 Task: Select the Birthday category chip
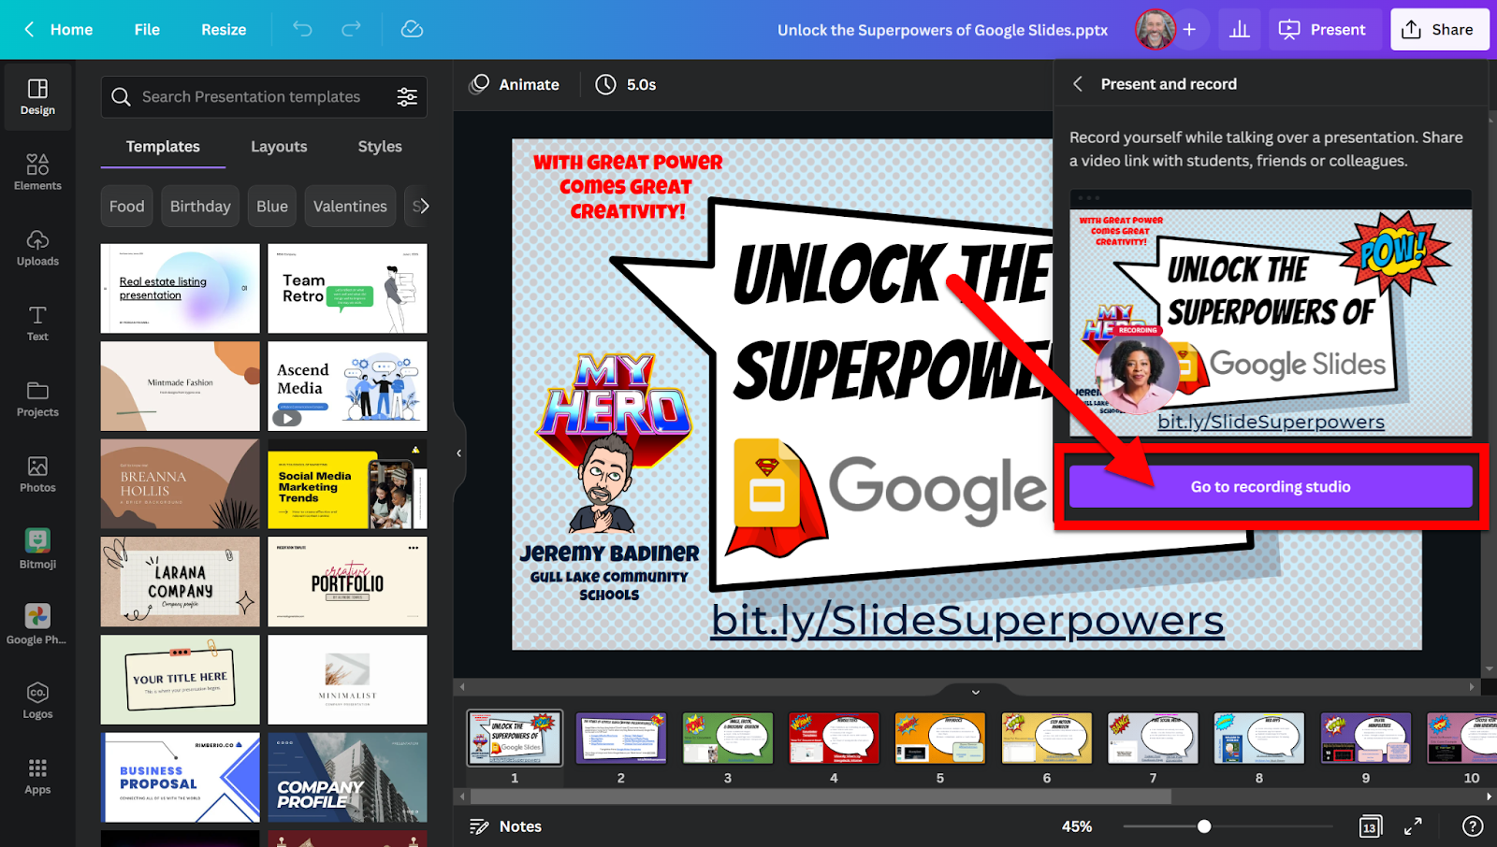pos(200,207)
